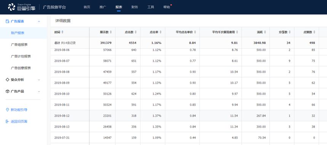This screenshot has width=327, height=145.
Task: Click CPM value 11.34
Action: pos(234,127)
